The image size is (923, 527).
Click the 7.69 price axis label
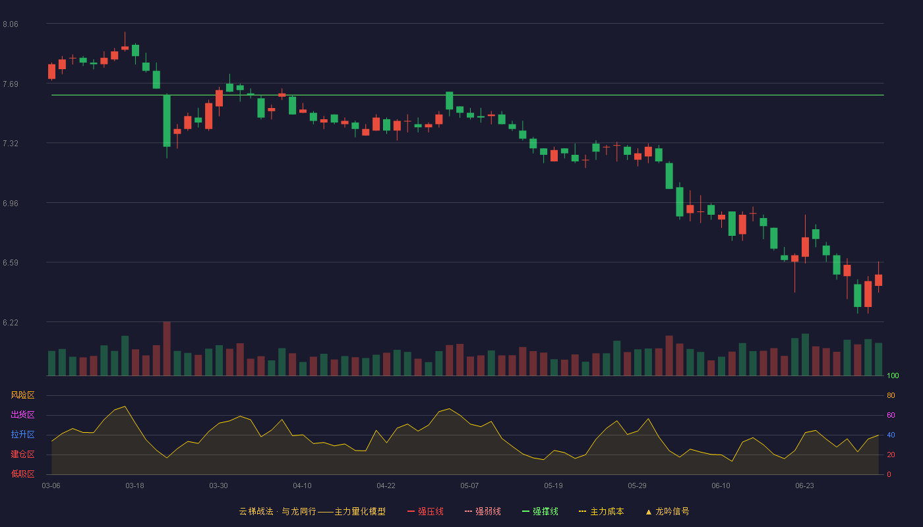pos(11,84)
